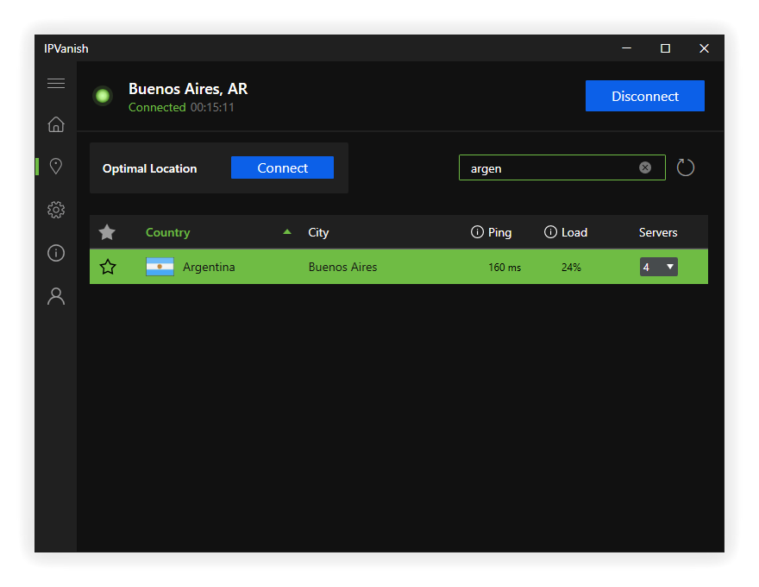Image resolution: width=759 pixels, height=587 pixels.
Task: Minimize the IPVanish window
Action: tap(626, 48)
